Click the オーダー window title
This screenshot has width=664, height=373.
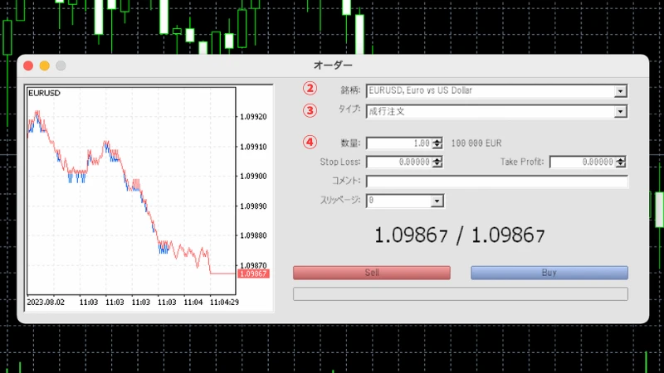click(x=333, y=65)
